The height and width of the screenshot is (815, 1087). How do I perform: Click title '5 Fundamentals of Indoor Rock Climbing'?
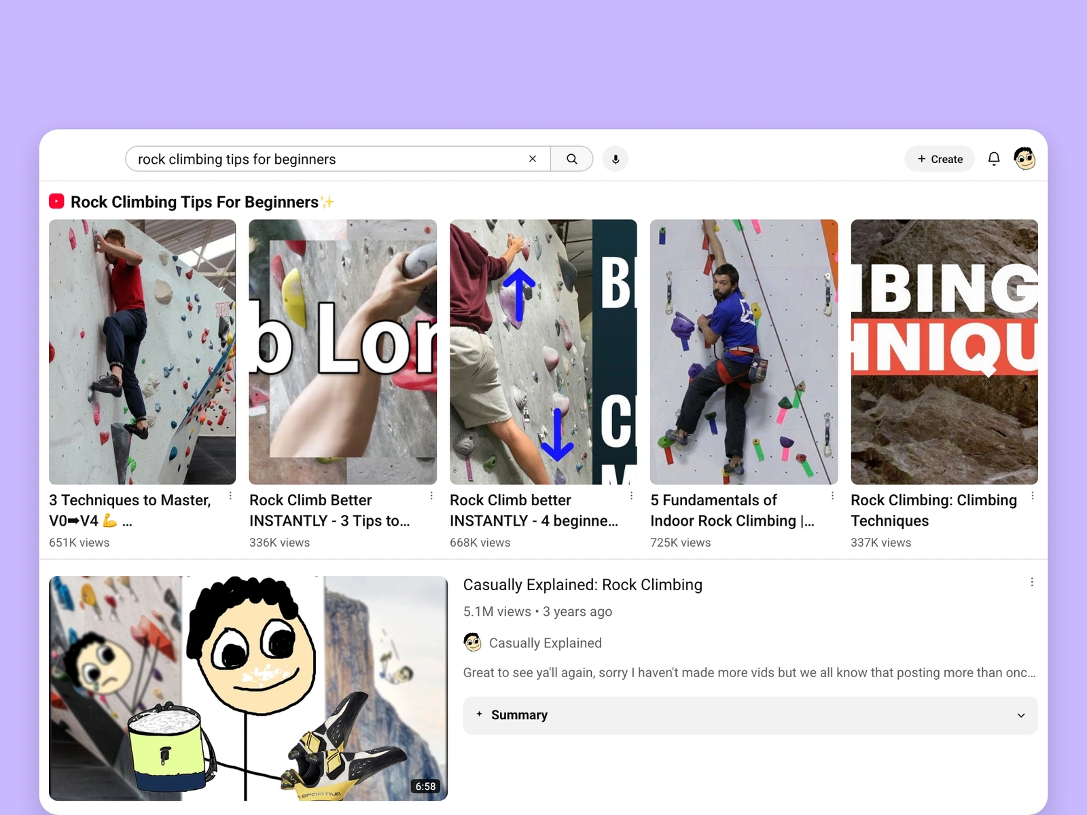(x=732, y=511)
